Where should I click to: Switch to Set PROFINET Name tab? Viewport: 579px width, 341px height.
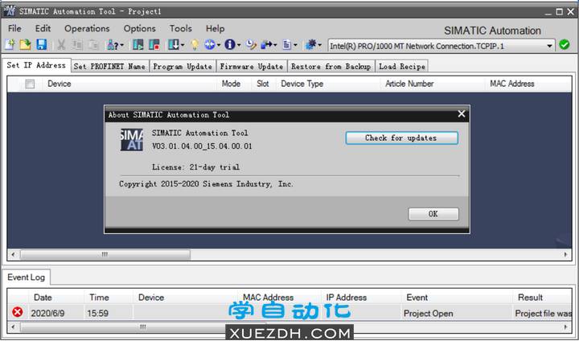coord(109,67)
